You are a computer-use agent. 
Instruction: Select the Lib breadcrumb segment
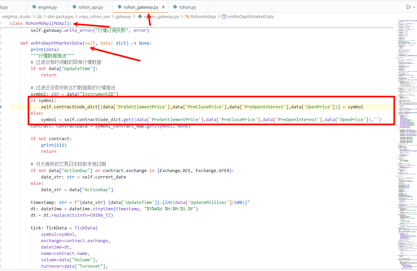[x=39, y=16]
